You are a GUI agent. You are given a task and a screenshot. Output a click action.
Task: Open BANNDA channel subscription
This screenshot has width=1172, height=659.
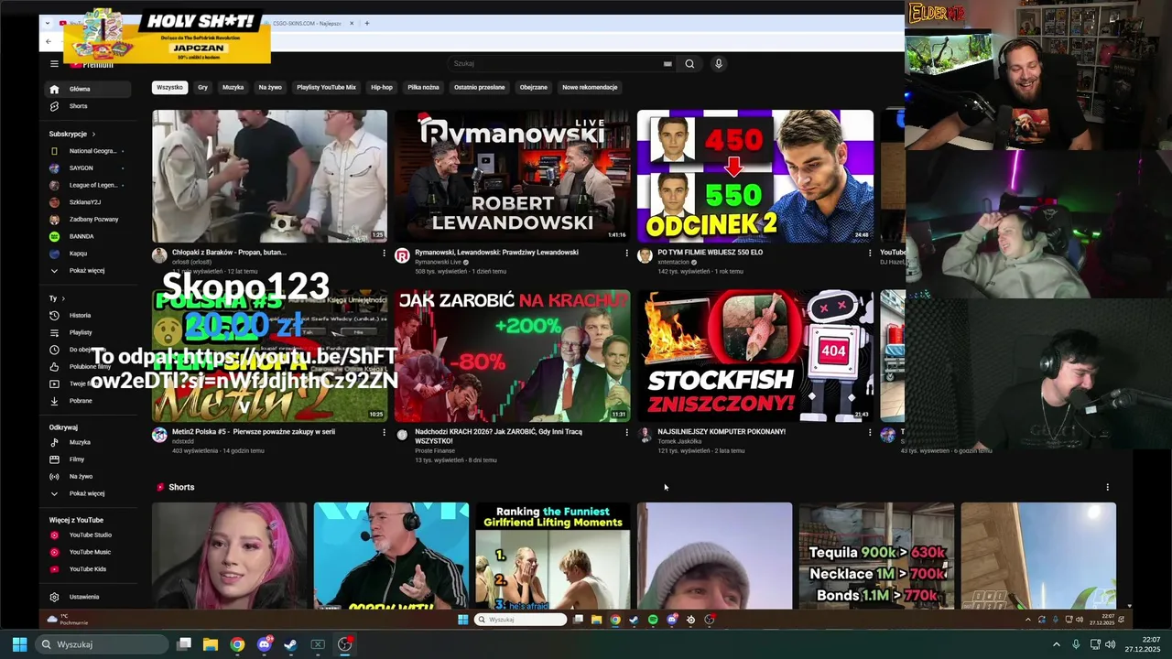(86, 236)
